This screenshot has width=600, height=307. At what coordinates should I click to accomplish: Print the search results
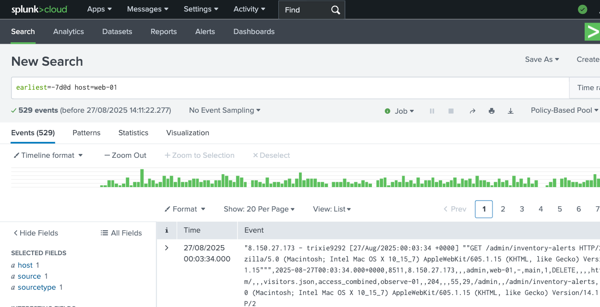tap(492, 111)
